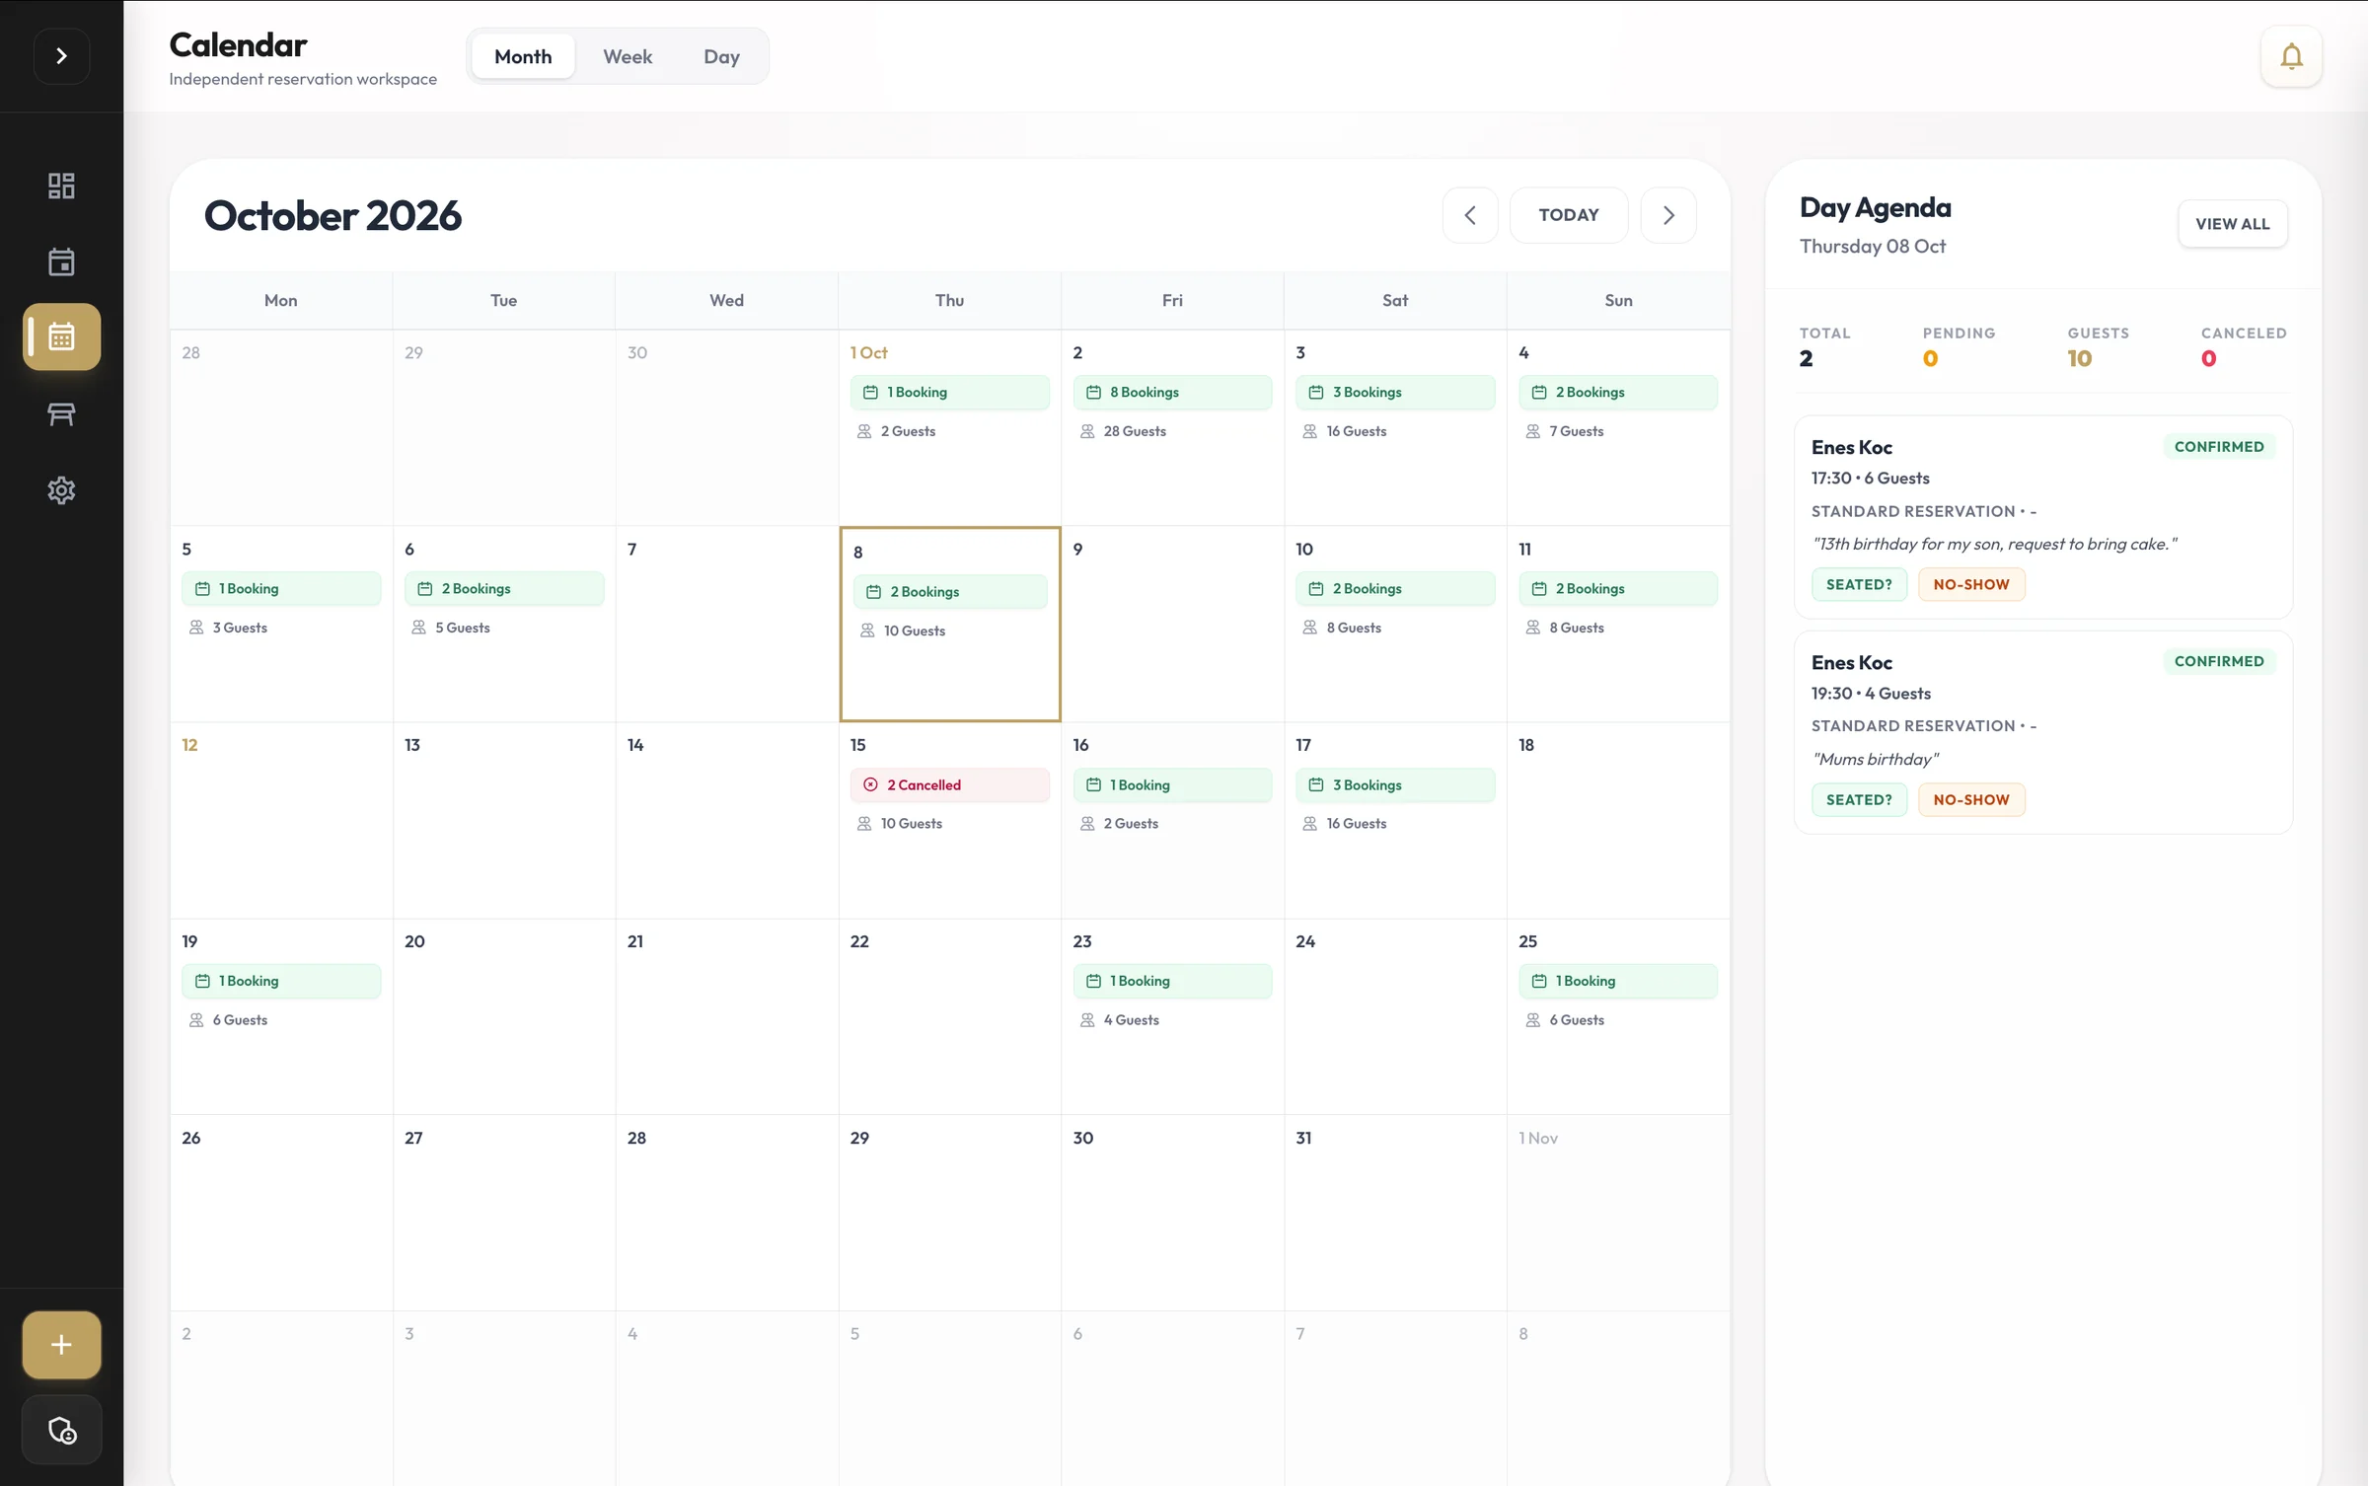The image size is (2368, 1486).
Task: Click 2 Bookings badge on October 4
Action: pyautogui.click(x=1618, y=392)
